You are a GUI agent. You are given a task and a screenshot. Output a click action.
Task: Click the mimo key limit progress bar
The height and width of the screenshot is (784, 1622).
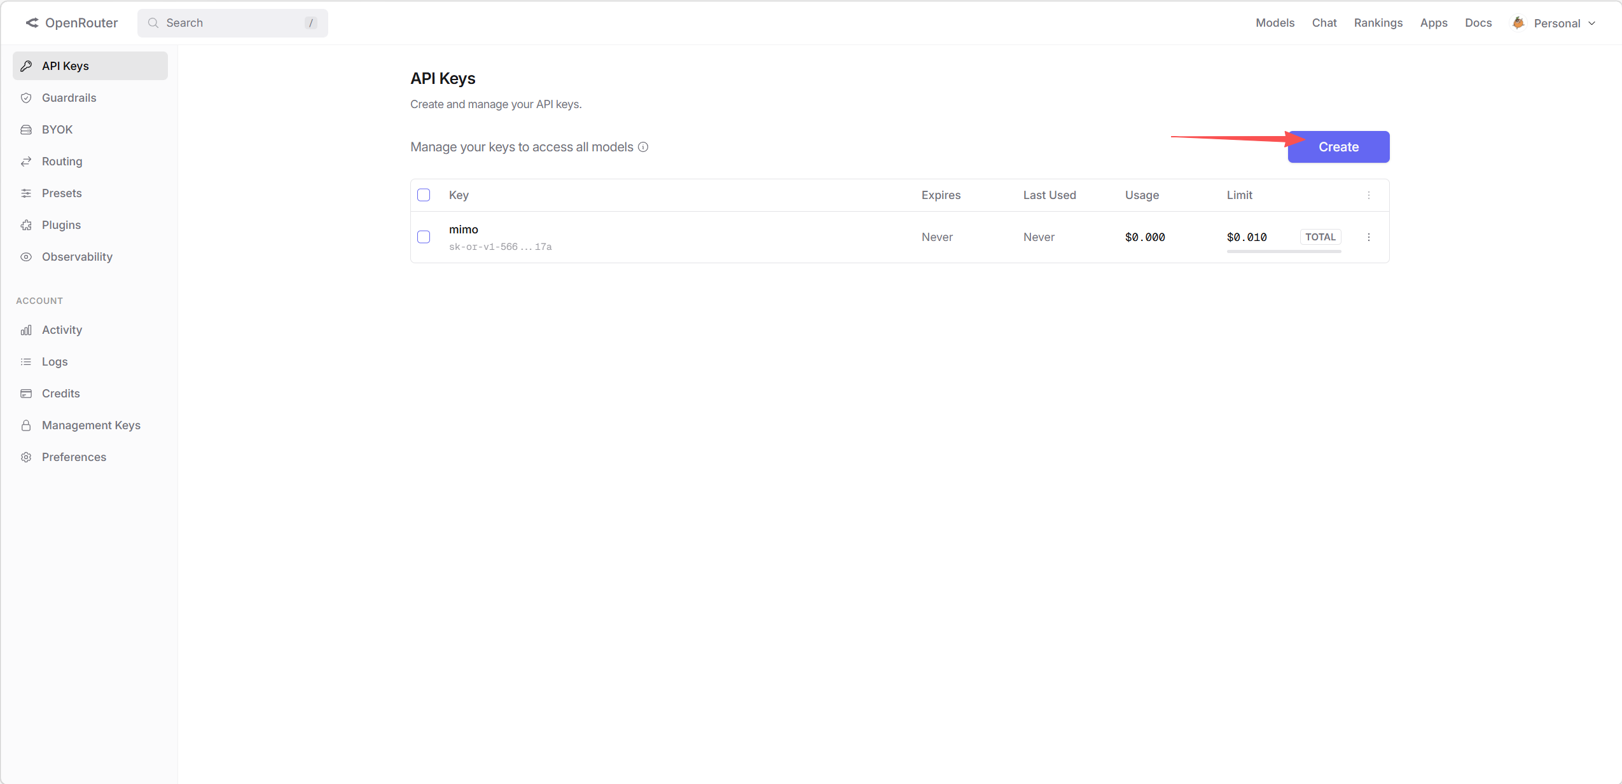pyautogui.click(x=1284, y=251)
